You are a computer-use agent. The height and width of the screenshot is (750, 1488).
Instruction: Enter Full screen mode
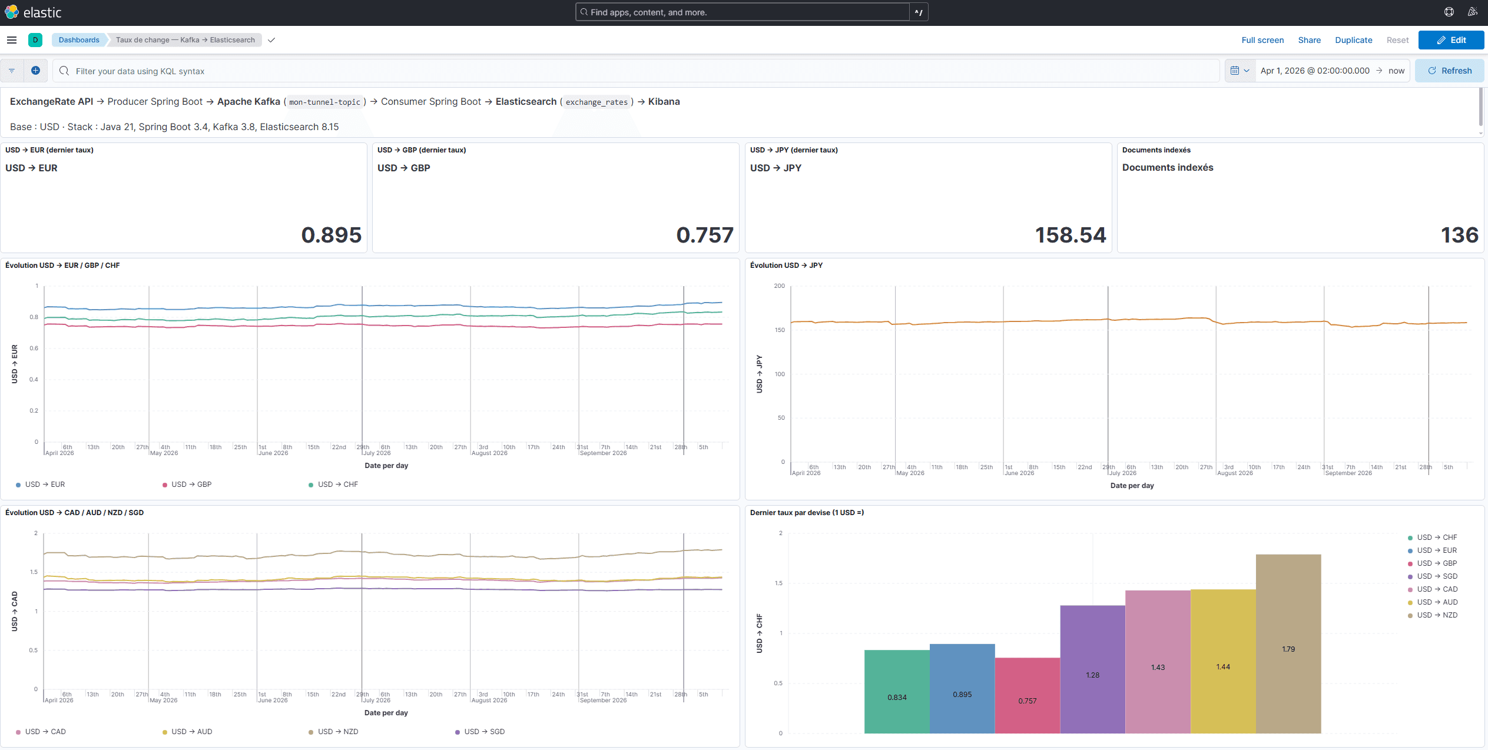click(x=1262, y=40)
